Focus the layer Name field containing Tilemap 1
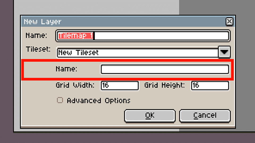The height and width of the screenshot is (143, 255). tap(143, 36)
